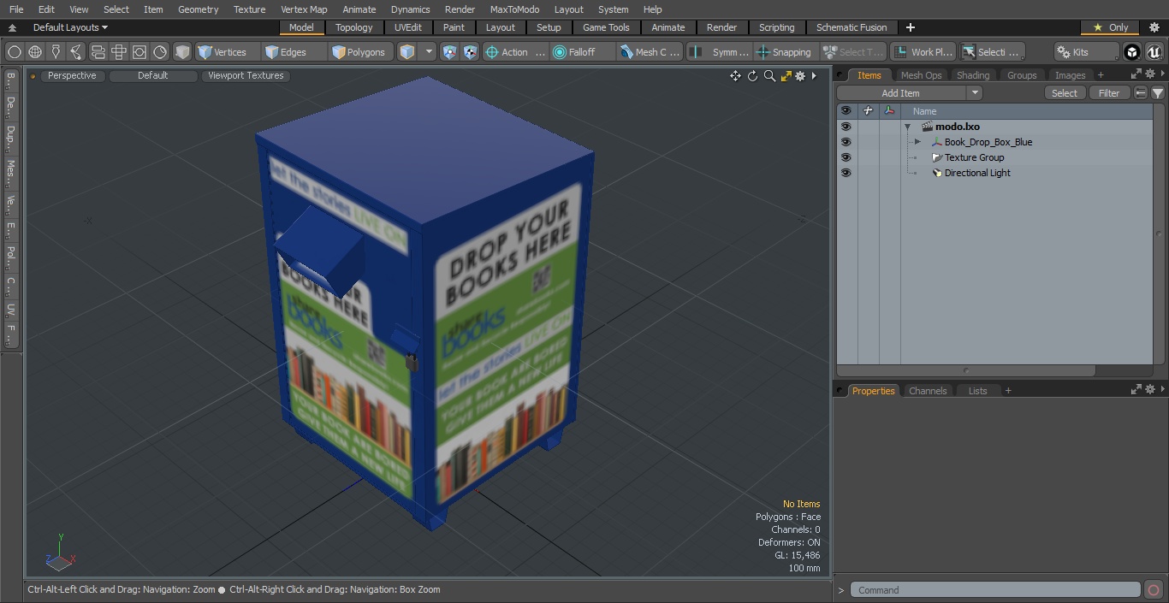
Task: Open the selection mode dropdown arrow
Action: pos(430,52)
